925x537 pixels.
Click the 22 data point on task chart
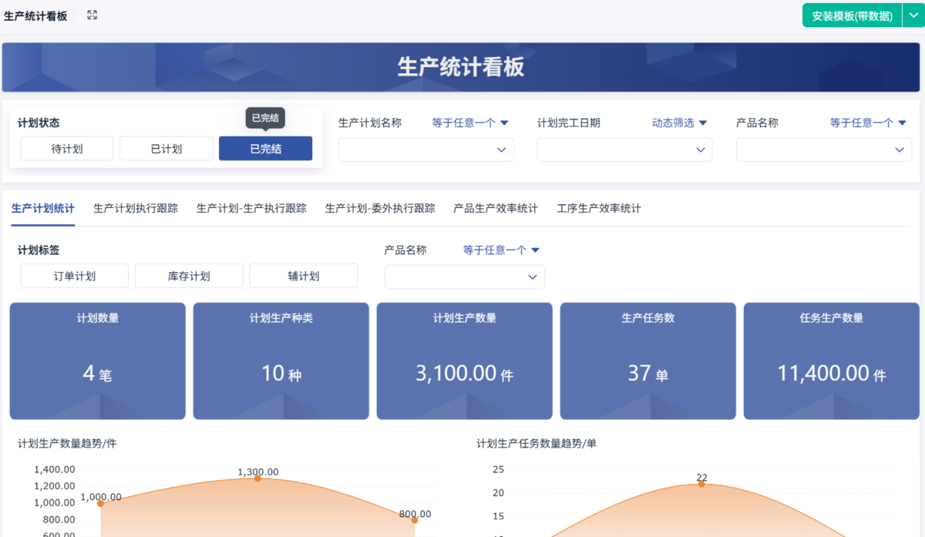[x=701, y=484]
